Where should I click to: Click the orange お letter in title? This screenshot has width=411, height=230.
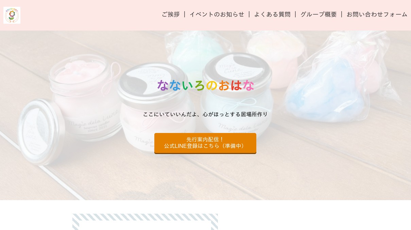pyautogui.click(x=224, y=85)
